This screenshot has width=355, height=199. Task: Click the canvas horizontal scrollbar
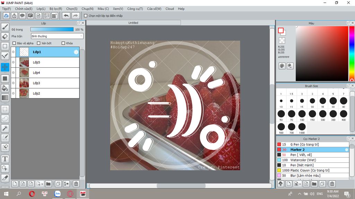tap(180, 186)
